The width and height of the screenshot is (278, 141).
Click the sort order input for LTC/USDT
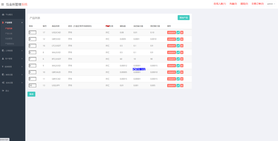click(x=32, y=46)
